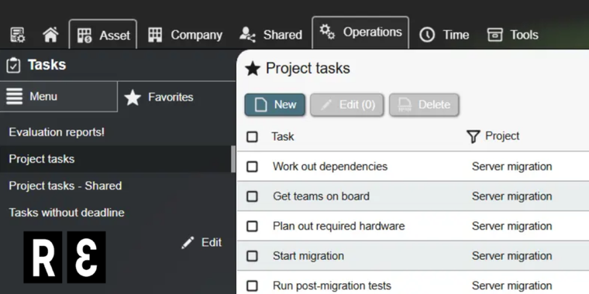
Task: Check the Work out dependencies row
Action: pos(252,166)
